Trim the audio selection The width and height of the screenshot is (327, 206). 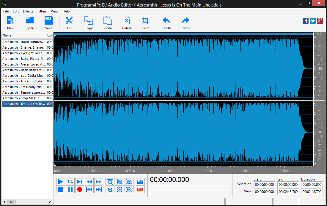[x=146, y=23]
